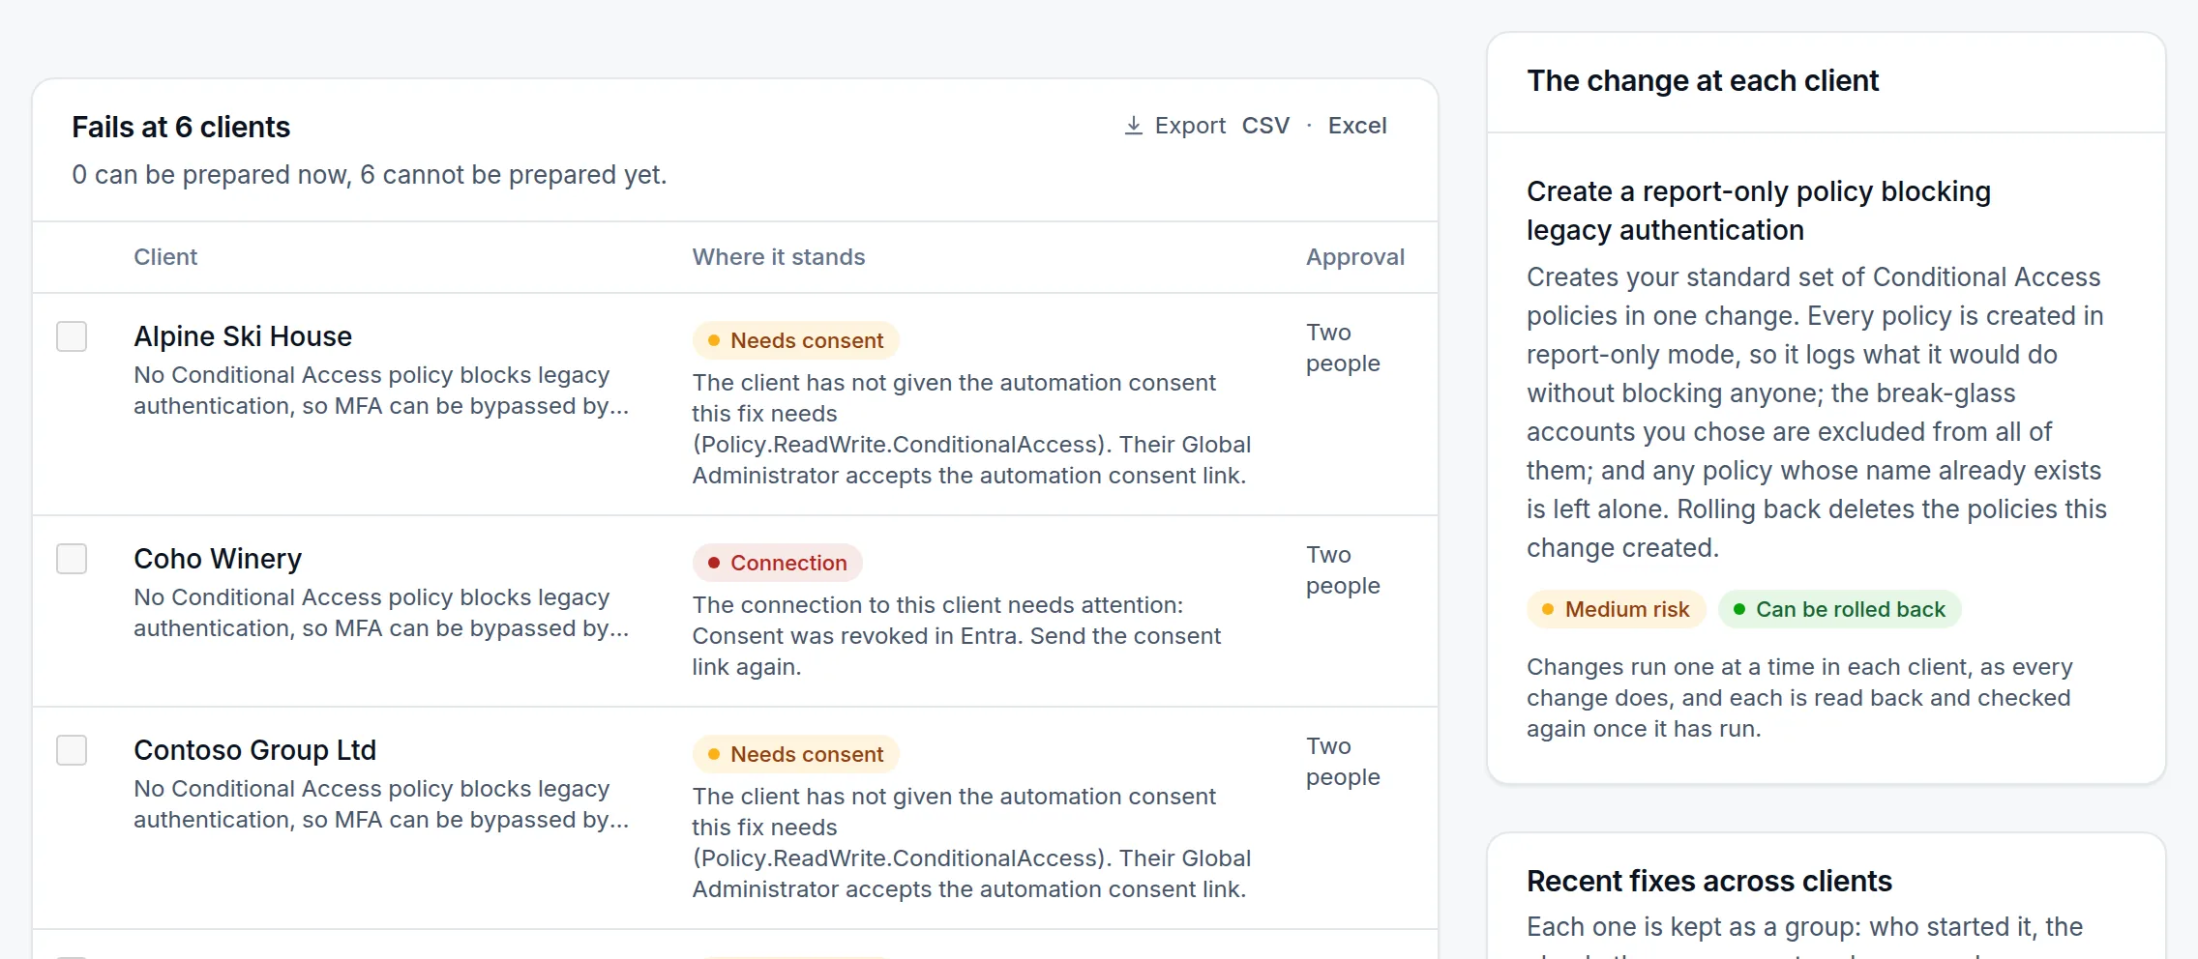Click the Medium risk badge
Viewport: 2198px width, 959px height.
click(1616, 609)
